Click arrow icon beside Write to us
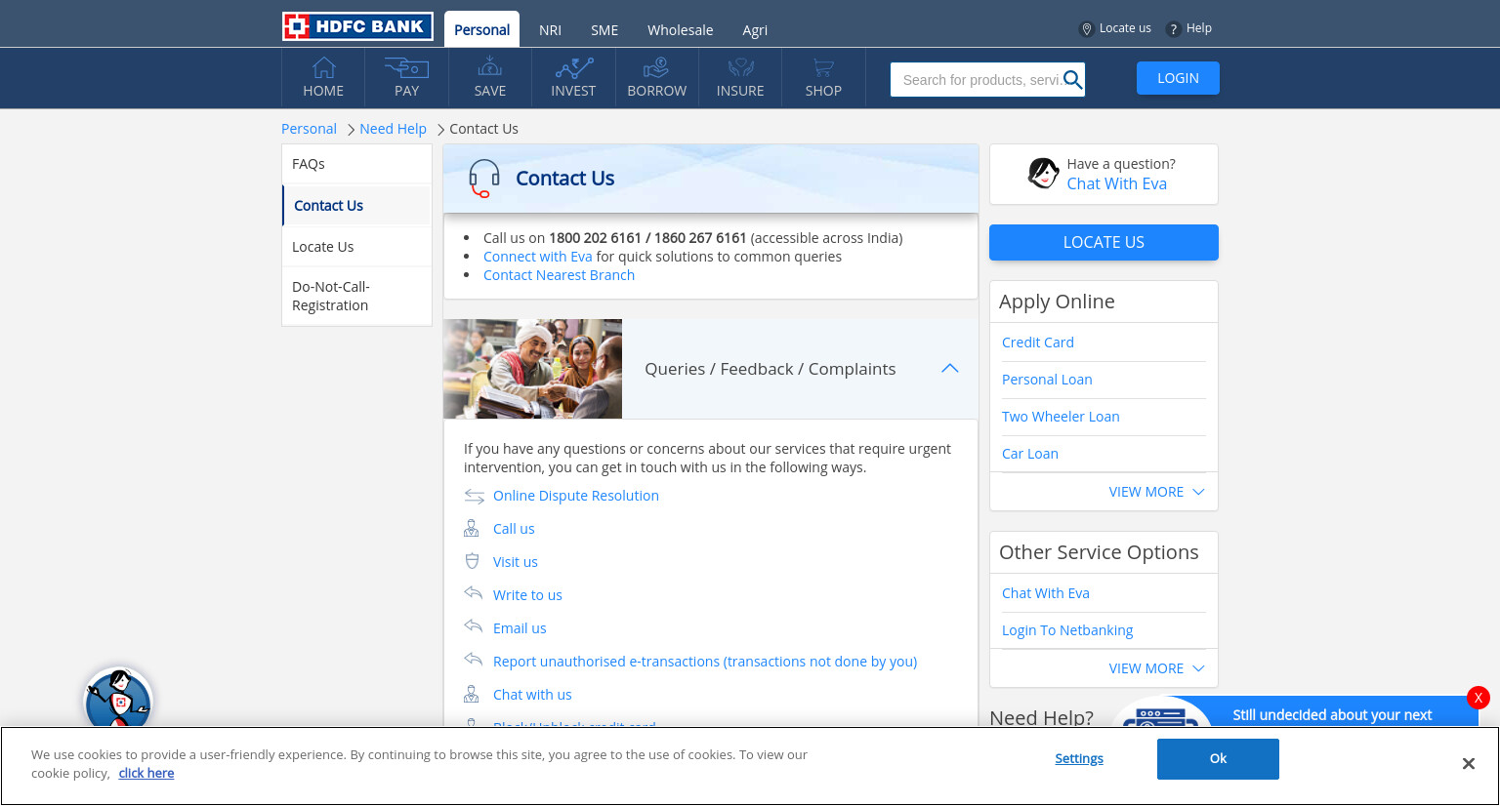 (474, 593)
